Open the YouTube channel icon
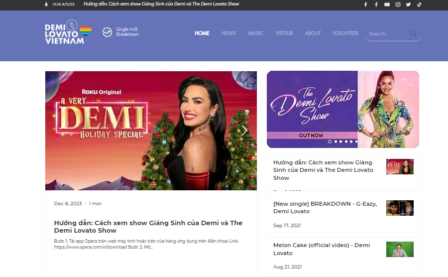448x277 pixels. [387, 4]
